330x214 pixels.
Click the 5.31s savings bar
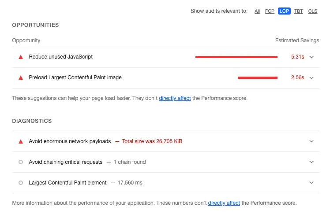coord(236,57)
